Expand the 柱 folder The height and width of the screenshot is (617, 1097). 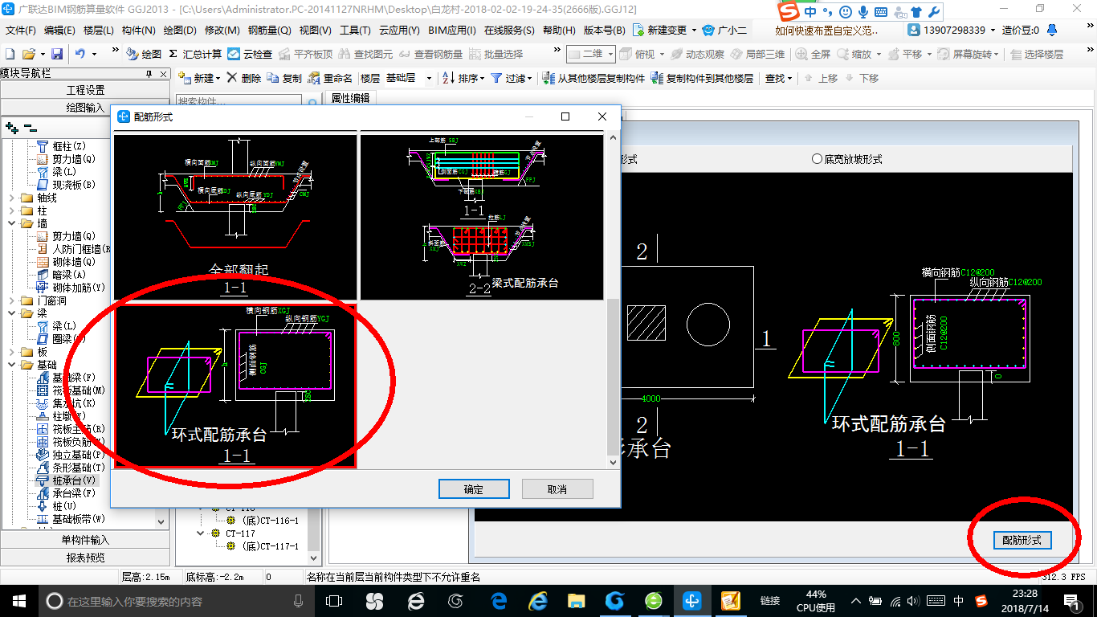click(x=11, y=210)
